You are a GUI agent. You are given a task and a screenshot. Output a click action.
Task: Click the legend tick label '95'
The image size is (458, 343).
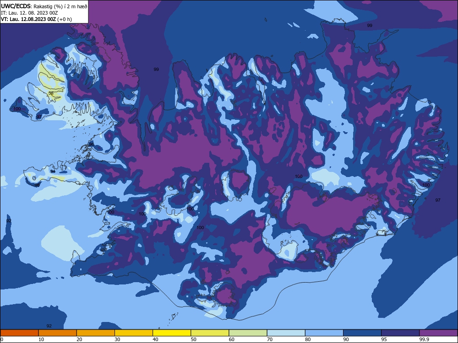(384, 339)
